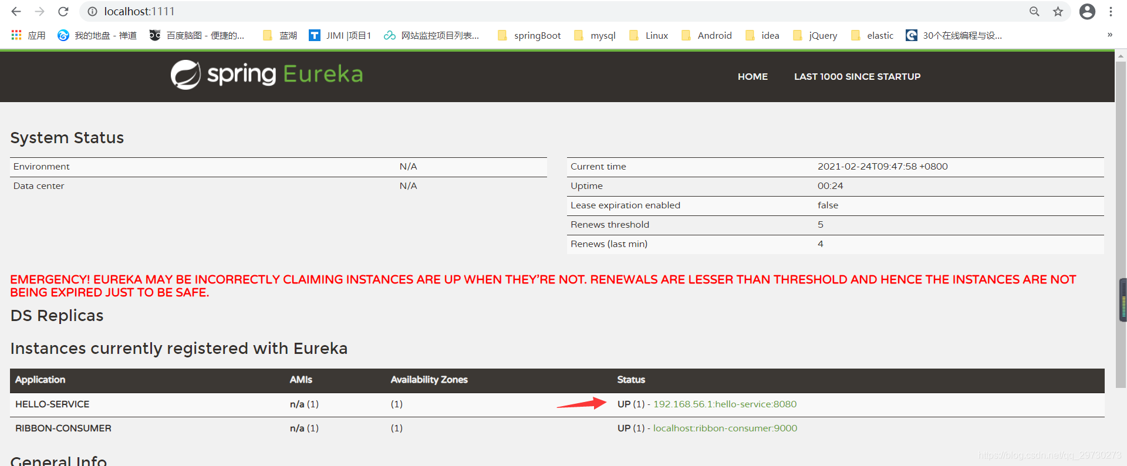This screenshot has width=1127, height=466.
Task: Click the Availability Zones column header
Action: coord(429,380)
